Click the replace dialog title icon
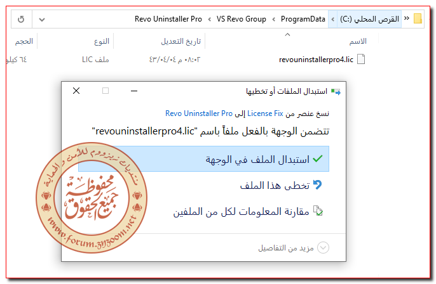Image resolution: width=436 pixels, height=284 pixels. (336, 92)
